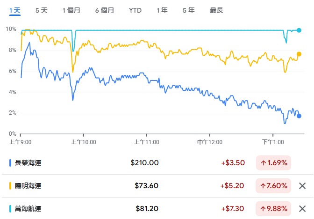Click the 9.88% change badge for 萬海航運
Screen dimensions: 314x219
coord(273,208)
